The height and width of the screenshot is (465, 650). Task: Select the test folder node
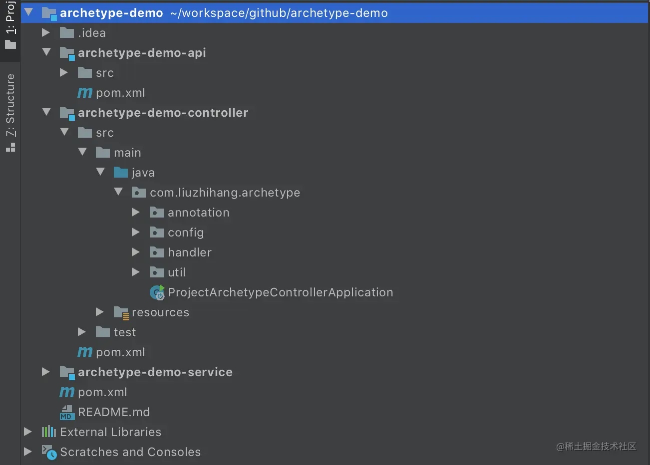(125, 332)
